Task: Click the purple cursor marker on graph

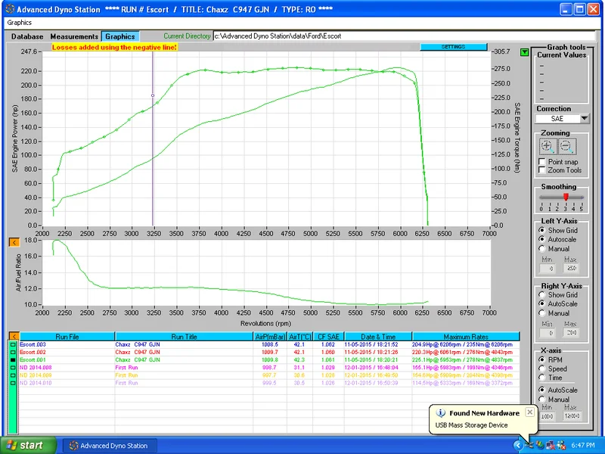Action: point(153,95)
